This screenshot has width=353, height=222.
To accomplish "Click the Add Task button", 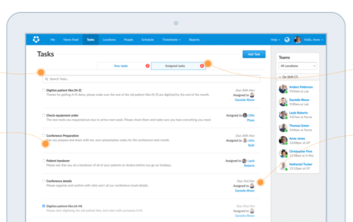I will [254, 54].
